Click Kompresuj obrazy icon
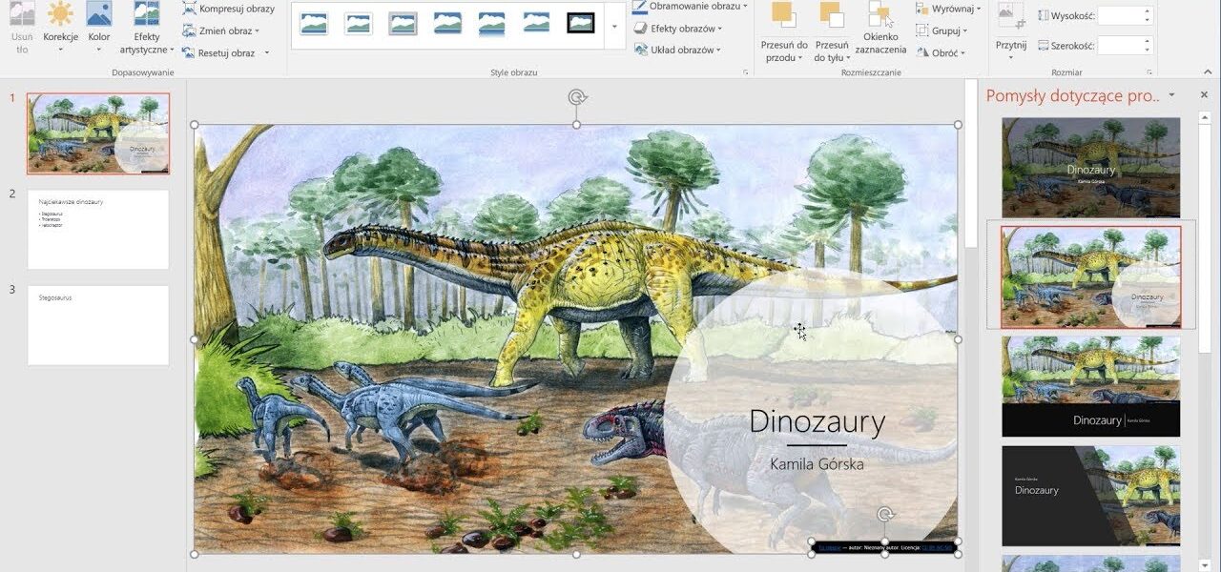This screenshot has height=572, width=1221. (190, 9)
